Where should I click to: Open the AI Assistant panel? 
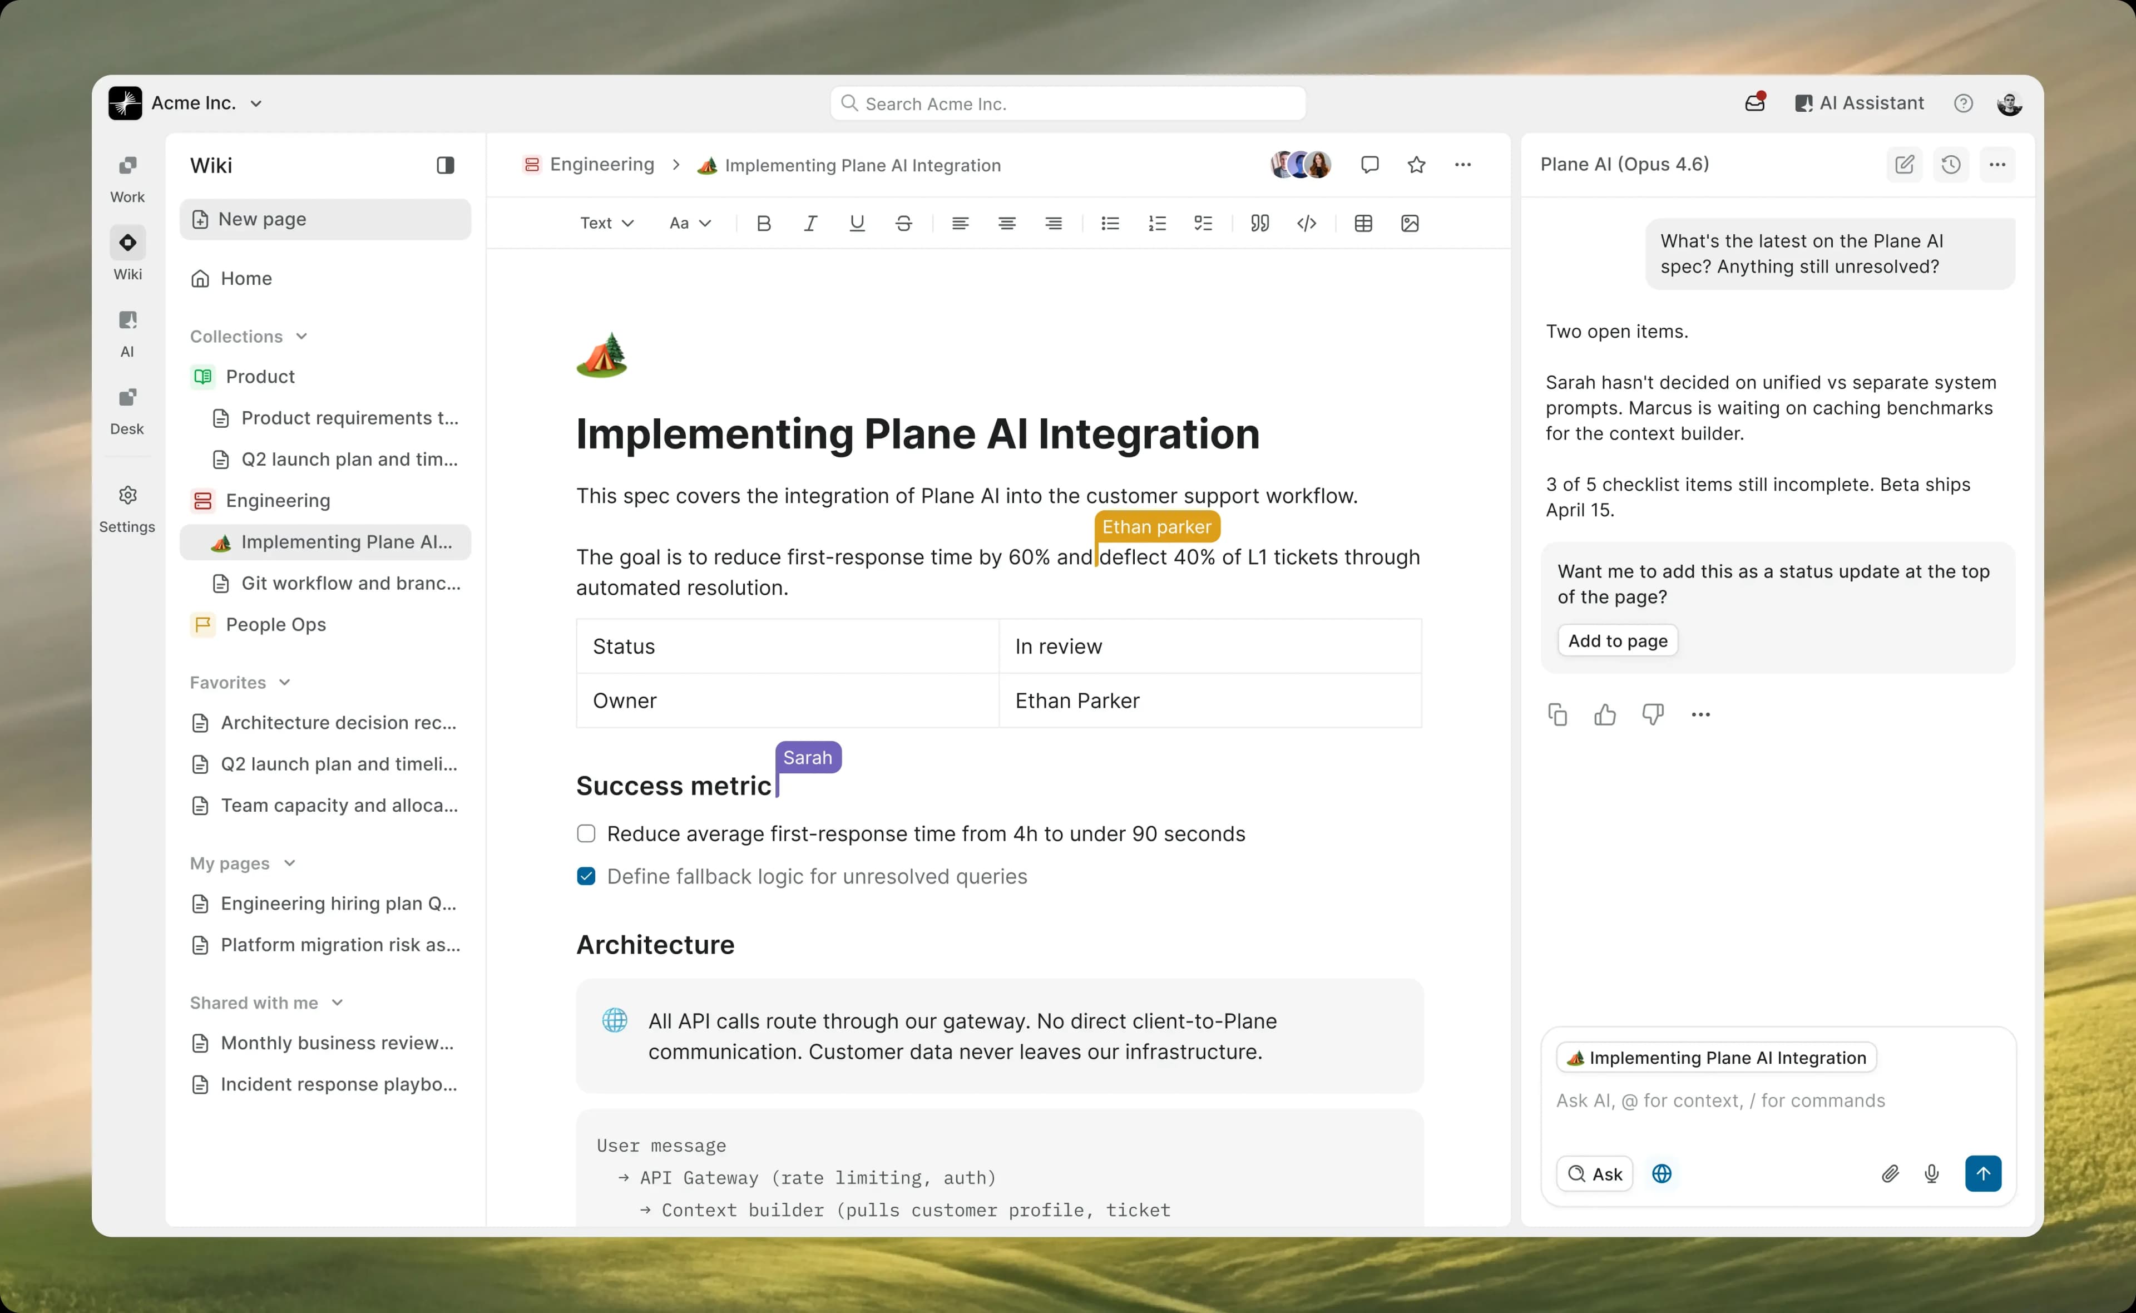point(1859,103)
